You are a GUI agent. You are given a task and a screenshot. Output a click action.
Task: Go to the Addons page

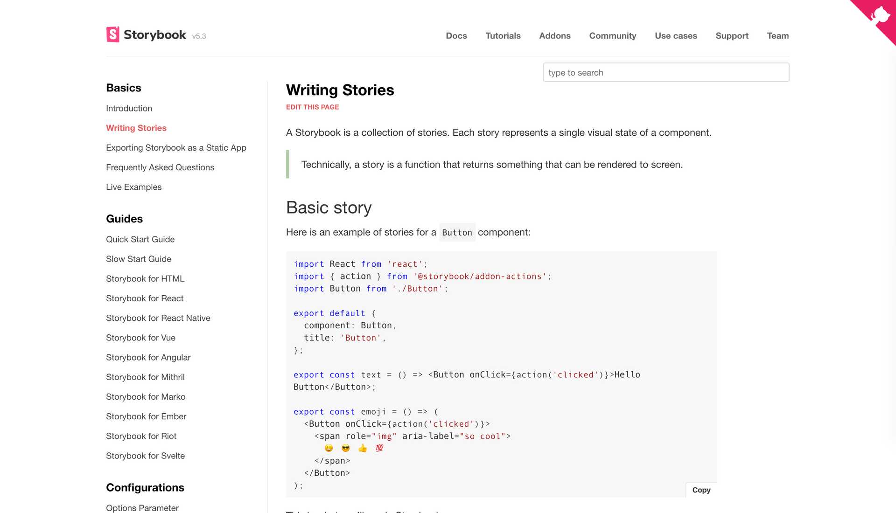pyautogui.click(x=554, y=36)
